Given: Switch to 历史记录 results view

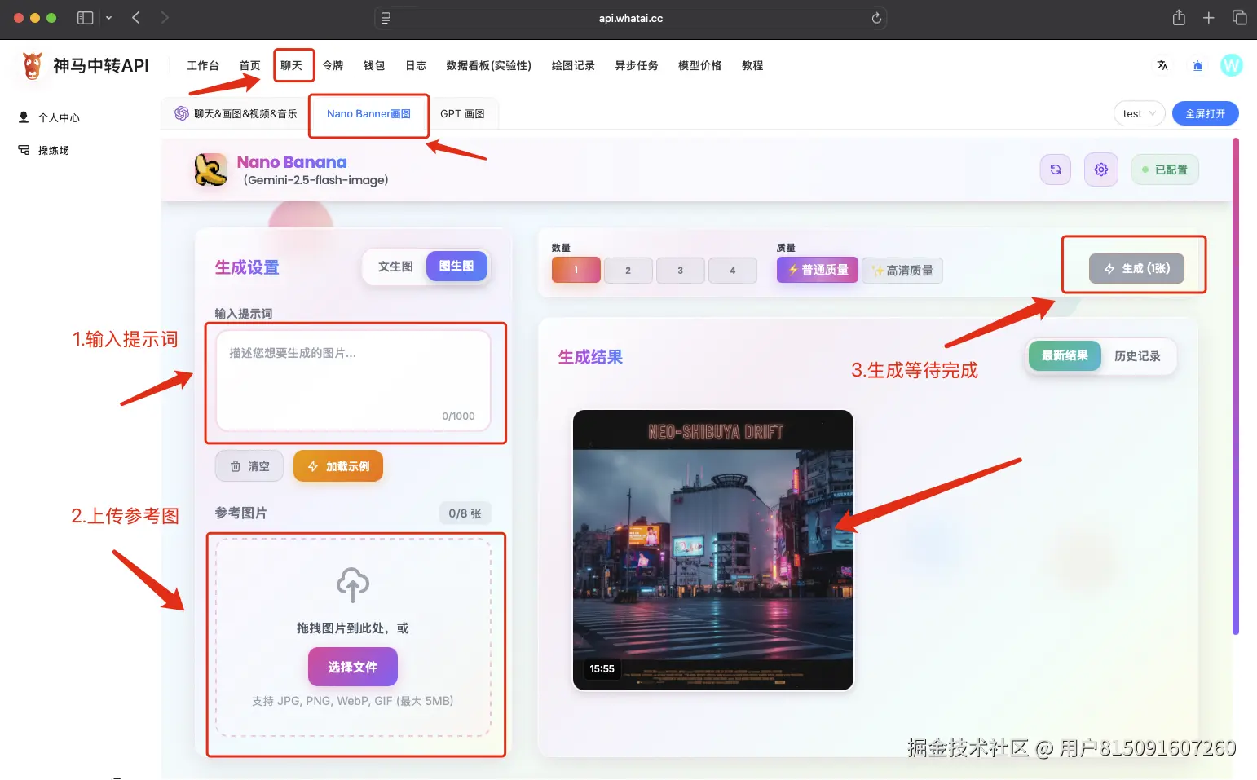Looking at the screenshot, I should [x=1139, y=355].
